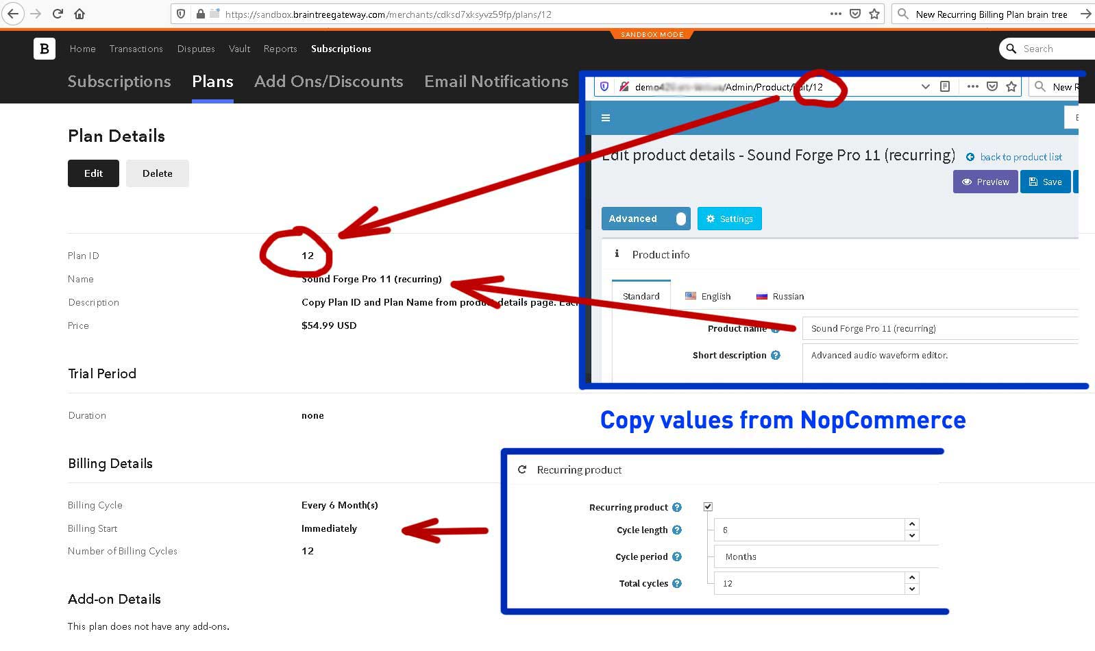
Task: Switch to the English language tab
Action: coord(709,296)
